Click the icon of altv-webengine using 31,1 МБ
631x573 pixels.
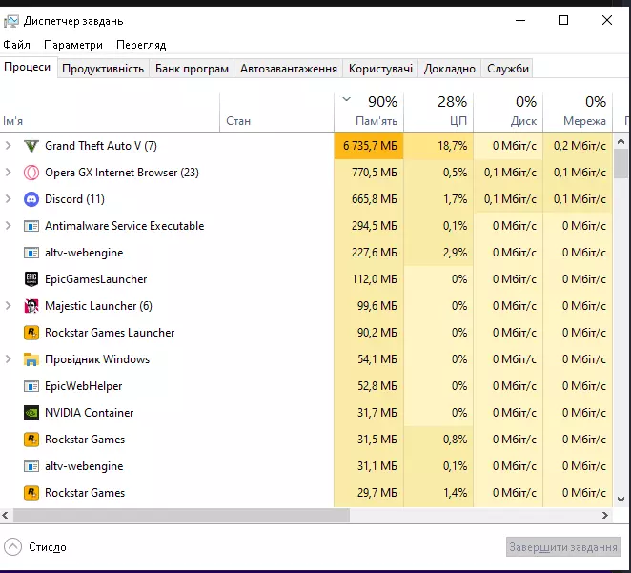coord(31,466)
